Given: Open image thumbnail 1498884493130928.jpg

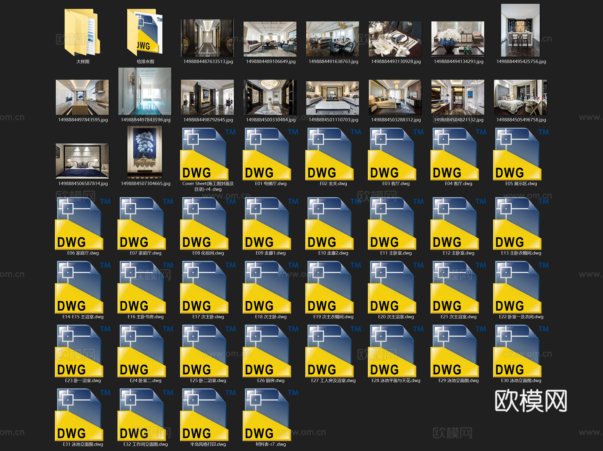Looking at the screenshot, I should pos(395,39).
